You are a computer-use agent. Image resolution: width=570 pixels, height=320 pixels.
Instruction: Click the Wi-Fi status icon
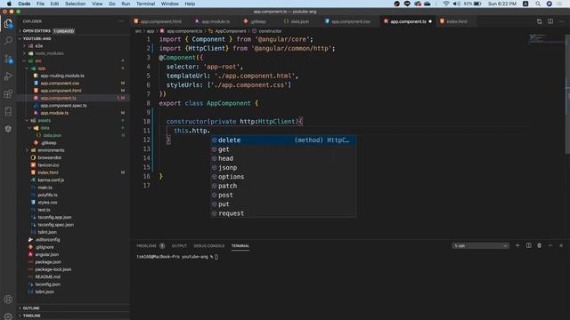click(x=445, y=4)
